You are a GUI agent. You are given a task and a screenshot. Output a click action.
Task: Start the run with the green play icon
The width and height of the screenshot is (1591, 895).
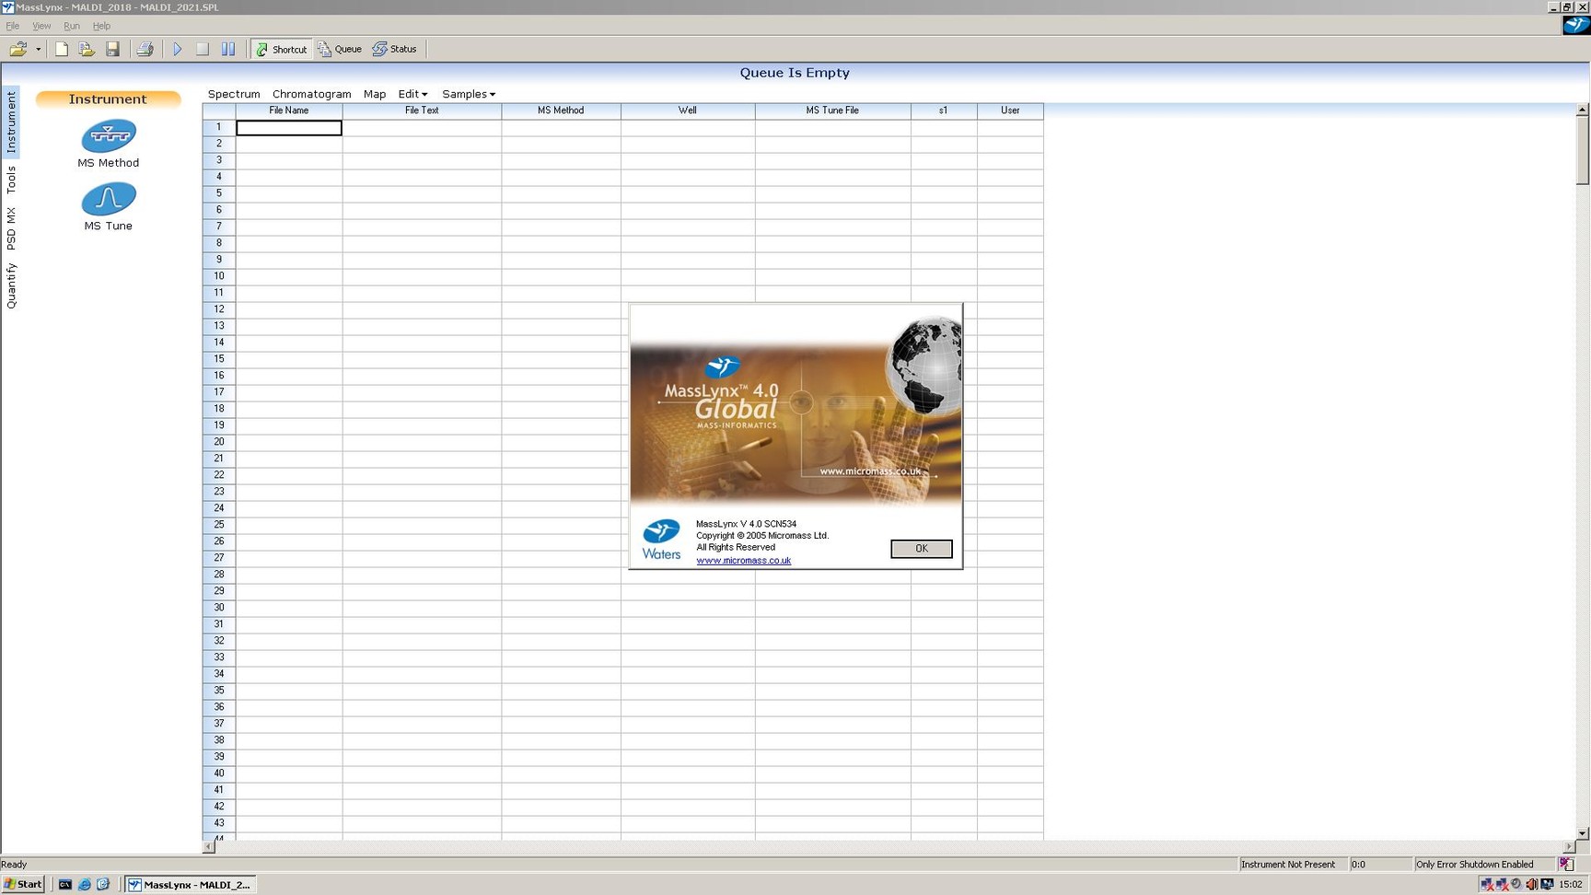(177, 49)
